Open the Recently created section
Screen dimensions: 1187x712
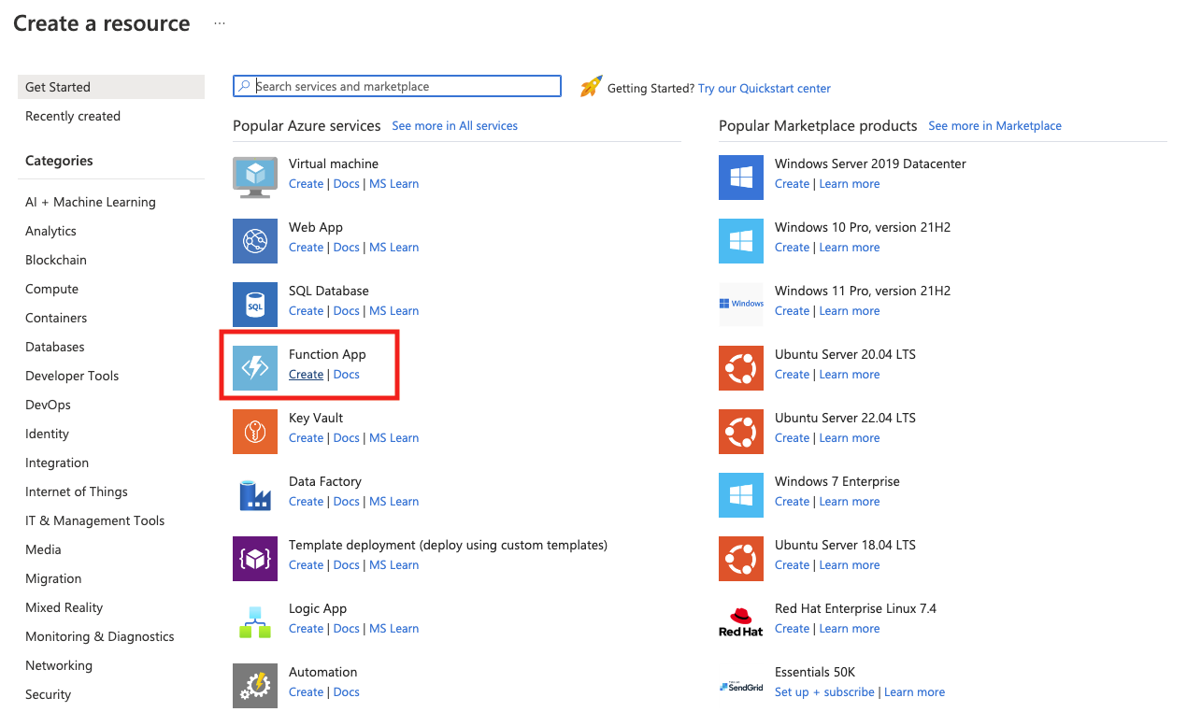pos(73,116)
